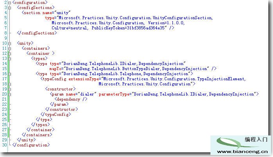Click line number 14 in the gutter
This screenshot has height=157, width=273.
pos(5,63)
